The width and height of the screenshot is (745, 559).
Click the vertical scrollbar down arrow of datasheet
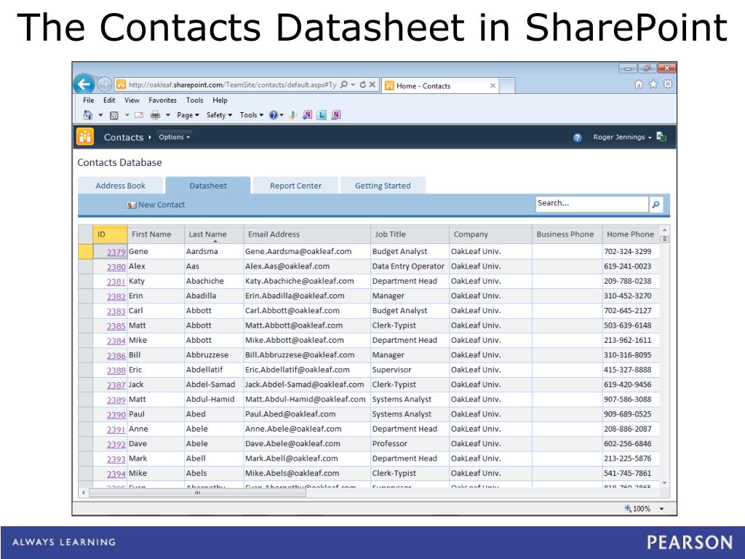pos(665,483)
